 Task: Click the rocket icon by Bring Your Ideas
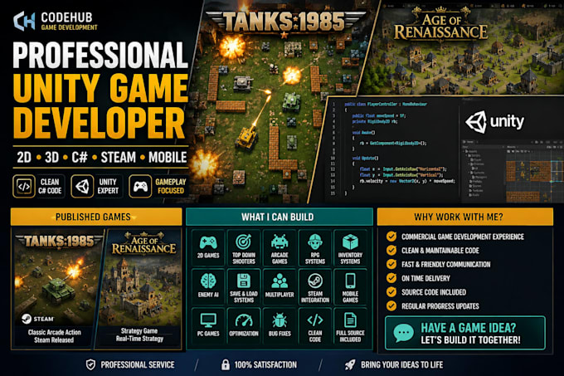tap(350, 364)
